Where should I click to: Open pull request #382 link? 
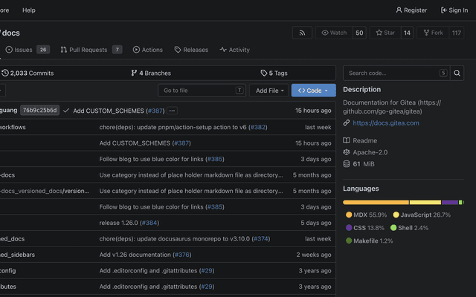tap(258, 127)
